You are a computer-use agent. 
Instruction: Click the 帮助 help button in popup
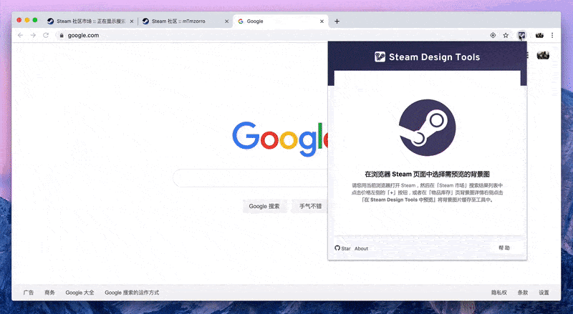(504, 248)
